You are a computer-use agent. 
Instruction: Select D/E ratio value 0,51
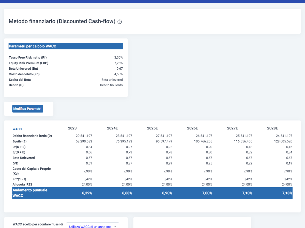89,163
